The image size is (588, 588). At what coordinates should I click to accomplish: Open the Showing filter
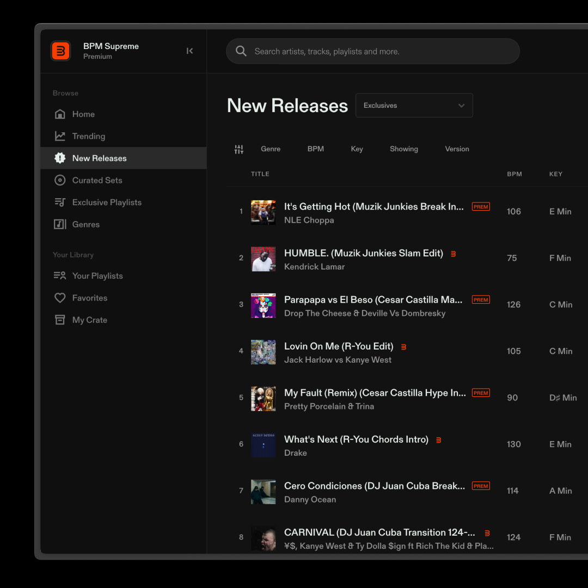(403, 149)
